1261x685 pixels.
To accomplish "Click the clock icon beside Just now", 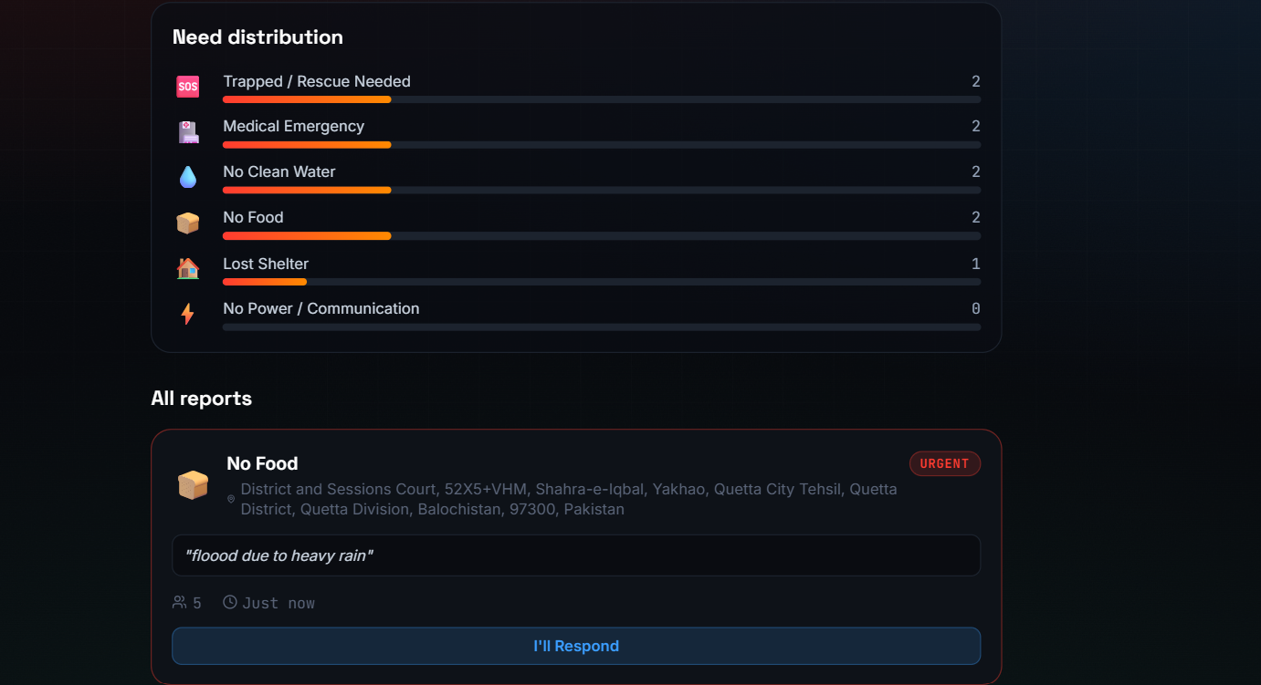I will 230,602.
